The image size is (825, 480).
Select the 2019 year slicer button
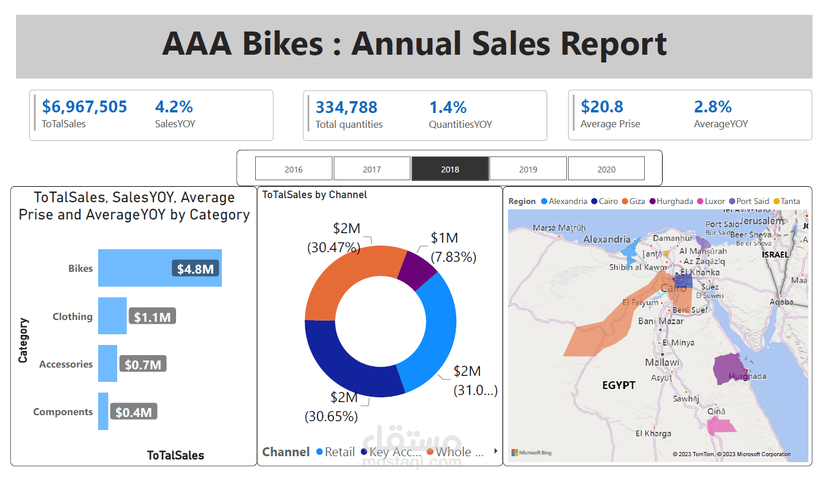pos(528,168)
